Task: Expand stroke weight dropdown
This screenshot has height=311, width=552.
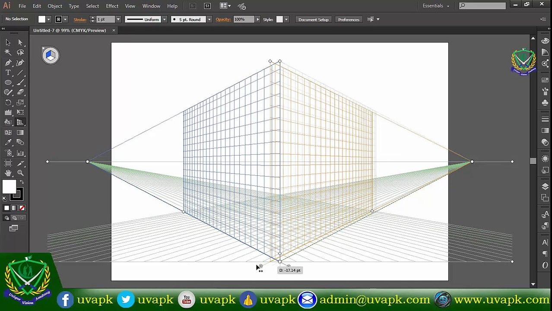Action: (x=117, y=19)
